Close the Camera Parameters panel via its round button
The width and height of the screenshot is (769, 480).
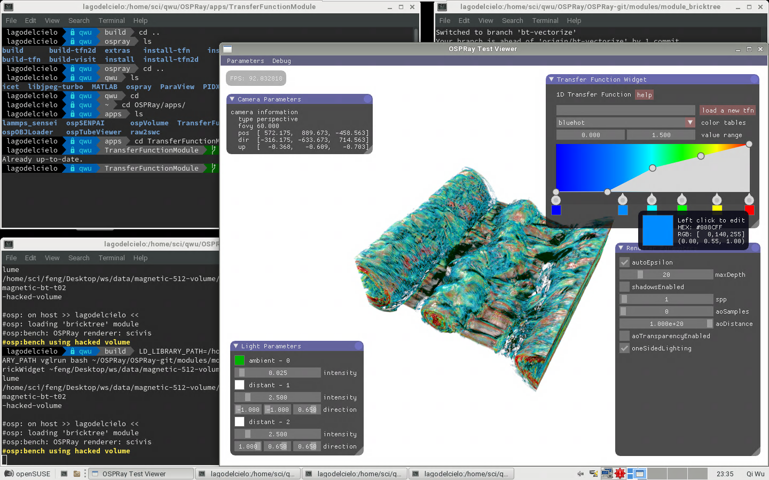pyautogui.click(x=367, y=99)
